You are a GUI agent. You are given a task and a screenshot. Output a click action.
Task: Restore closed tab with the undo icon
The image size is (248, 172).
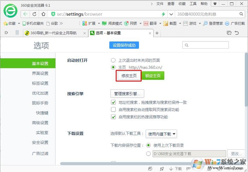(237, 33)
